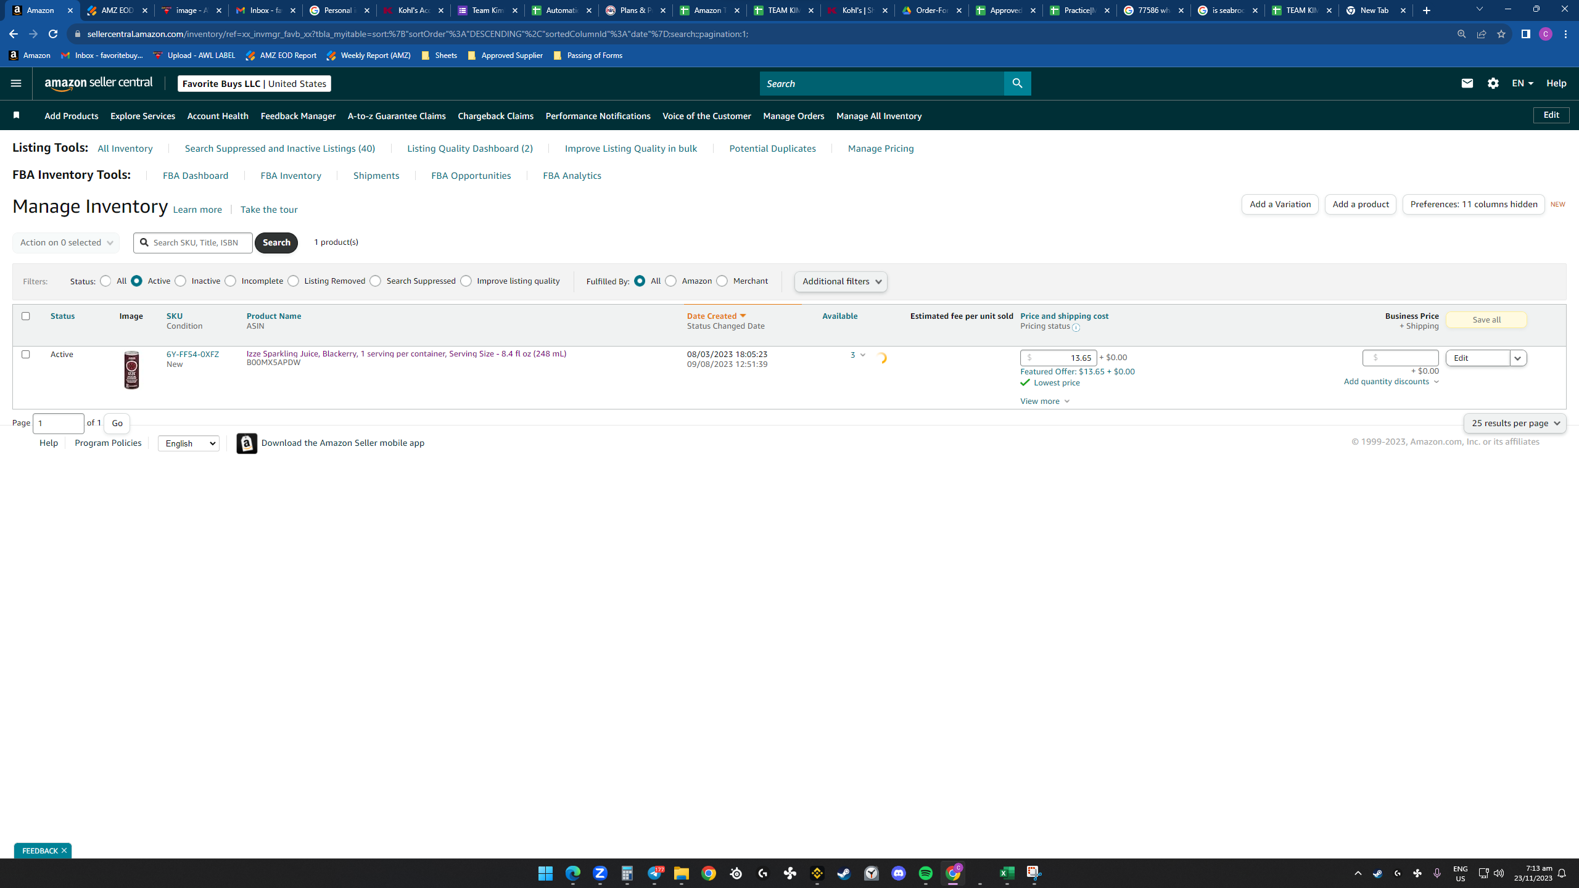Switch to the AMZ EOD browser tab

117,10
